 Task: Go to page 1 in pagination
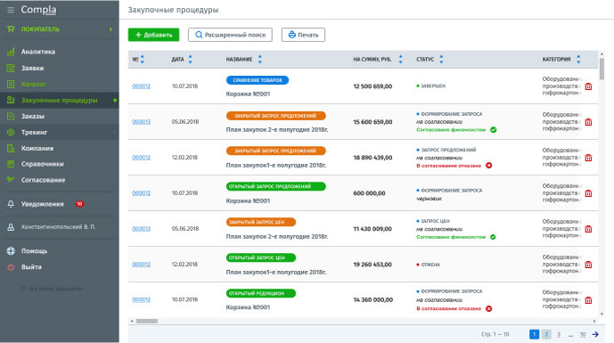pyautogui.click(x=534, y=334)
